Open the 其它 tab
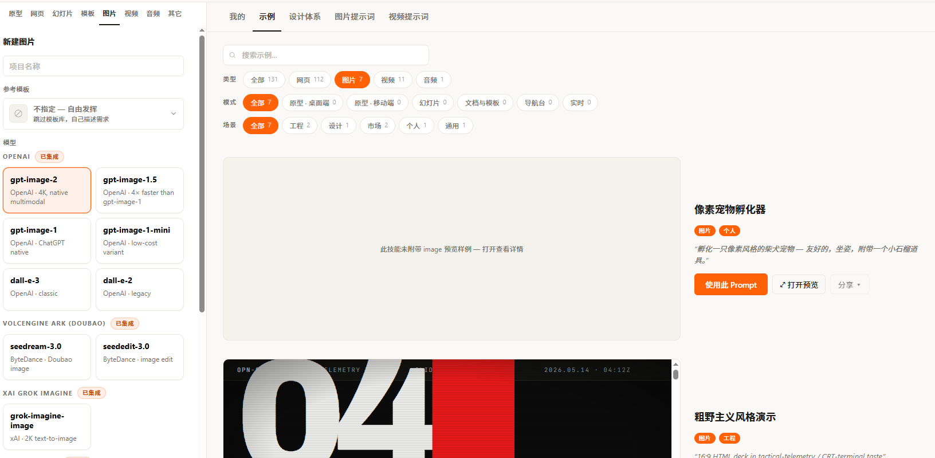 coord(175,14)
